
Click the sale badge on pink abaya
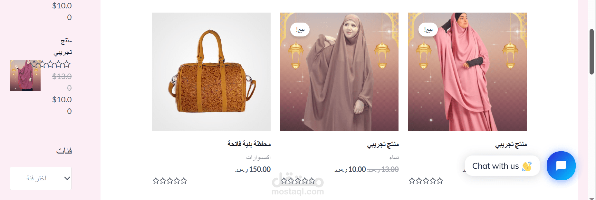(428, 30)
